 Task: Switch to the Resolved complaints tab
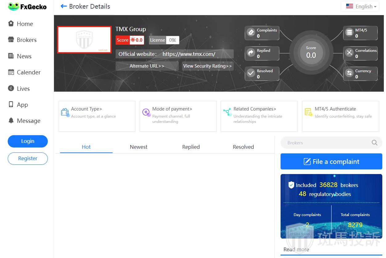click(243, 147)
